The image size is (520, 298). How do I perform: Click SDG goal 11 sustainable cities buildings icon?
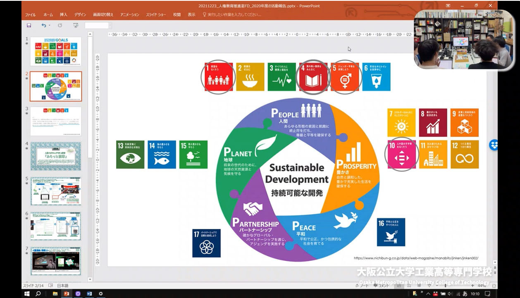click(x=433, y=155)
